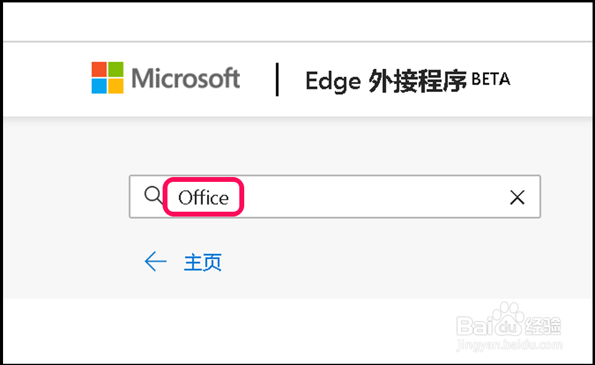Click the yellow square of Microsoft logo
Image resolution: width=595 pixels, height=365 pixels.
pyautogui.click(x=116, y=86)
